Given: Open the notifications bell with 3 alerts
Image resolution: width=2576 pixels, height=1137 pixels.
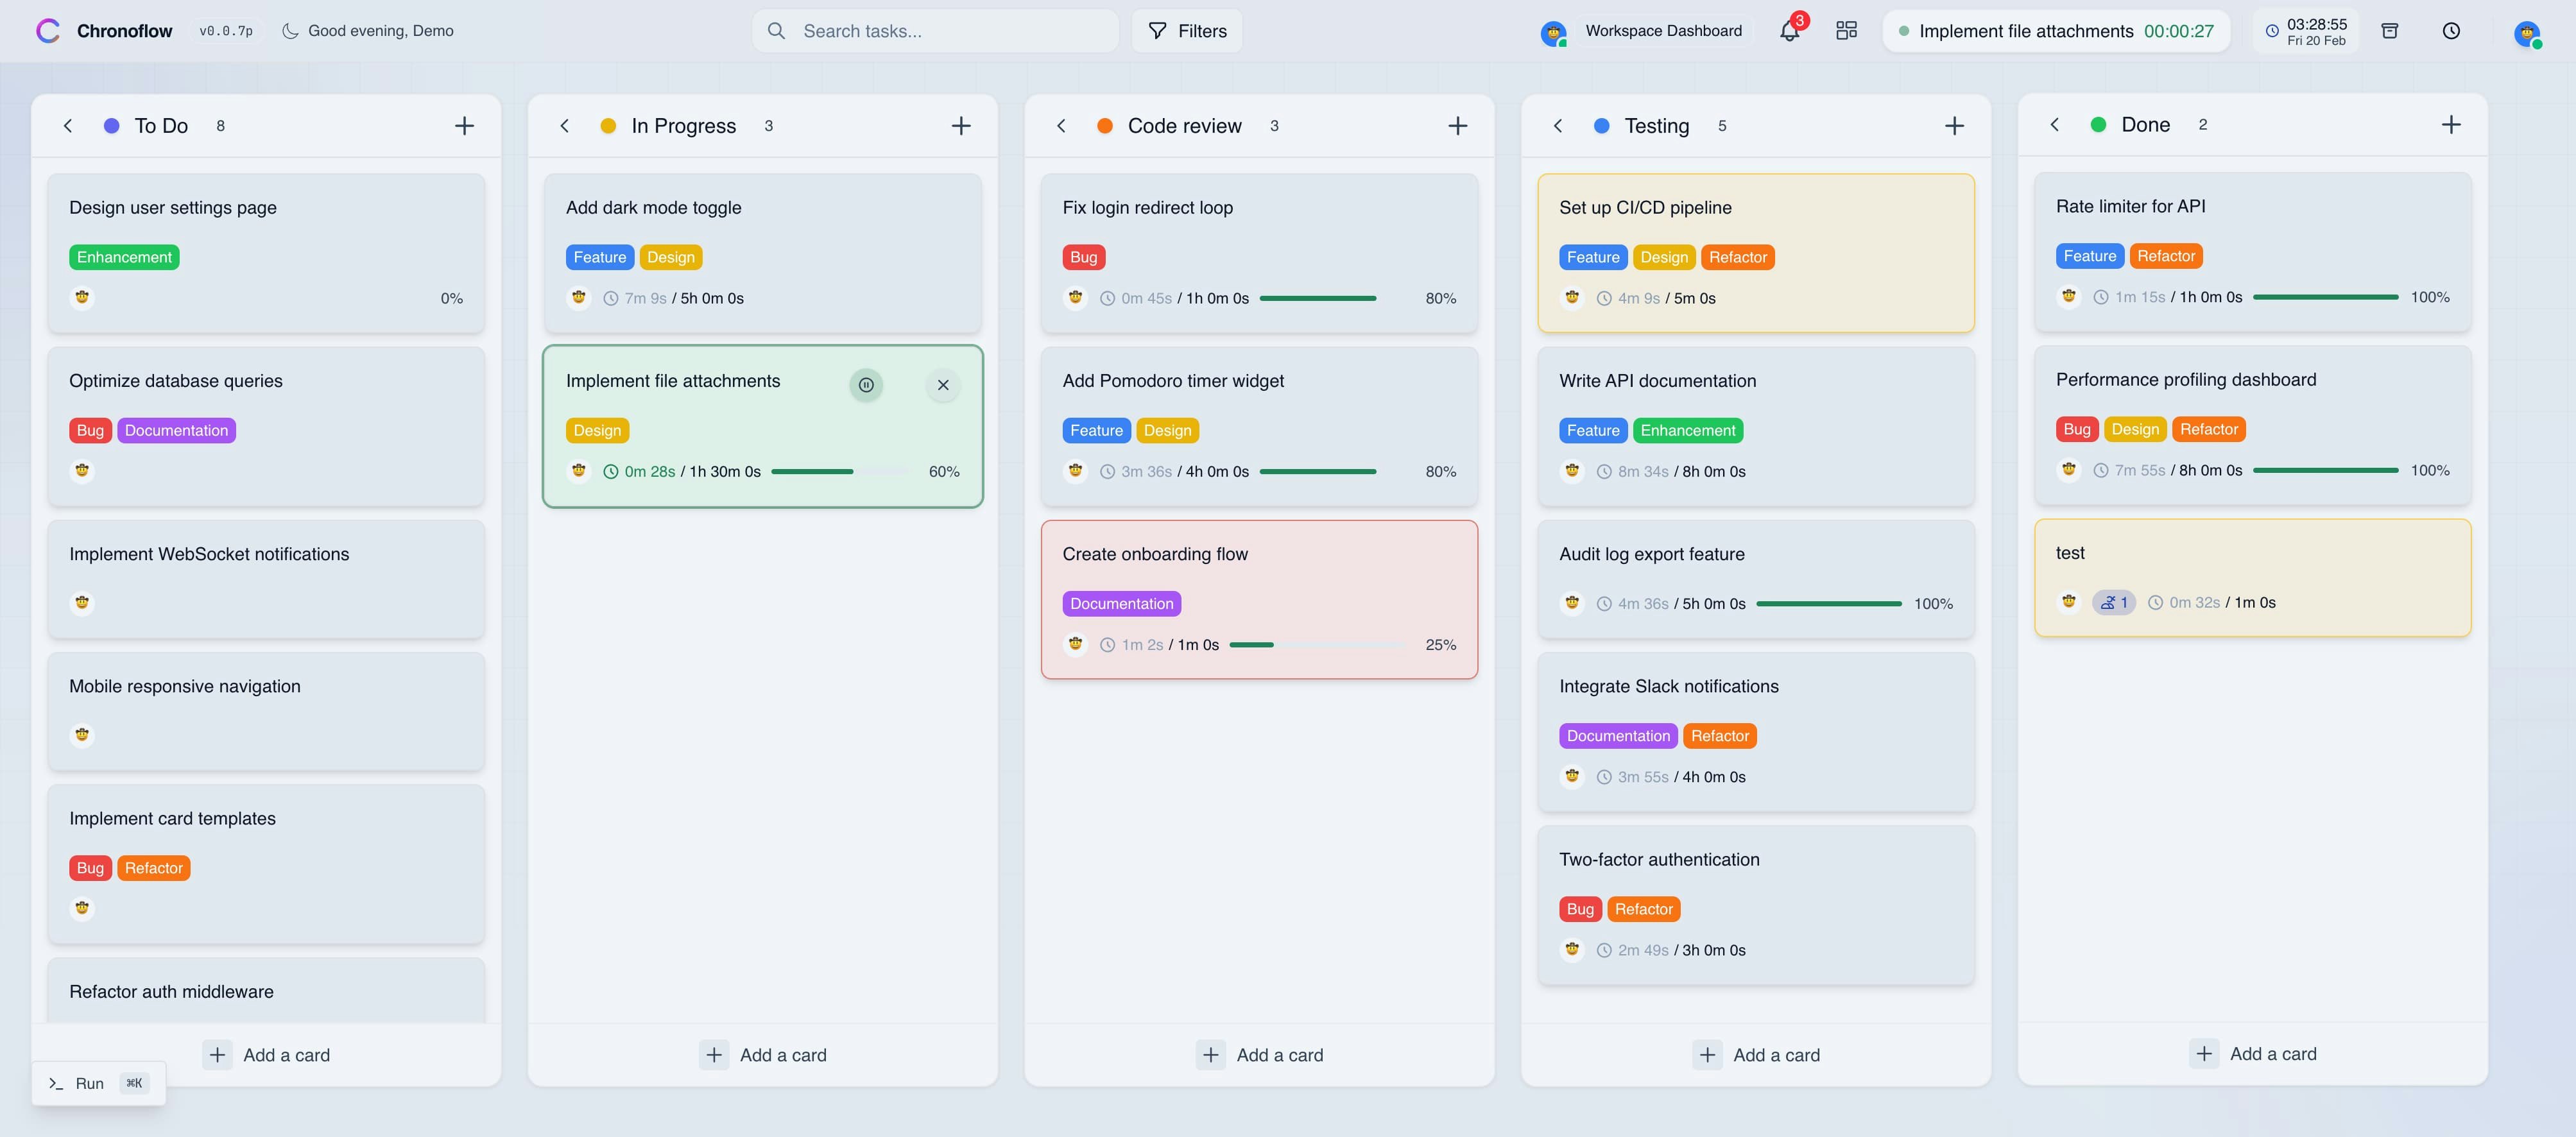Looking at the screenshot, I should pos(1790,31).
